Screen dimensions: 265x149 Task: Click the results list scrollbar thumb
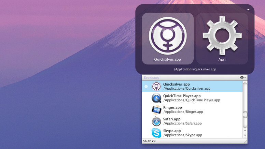point(245,115)
